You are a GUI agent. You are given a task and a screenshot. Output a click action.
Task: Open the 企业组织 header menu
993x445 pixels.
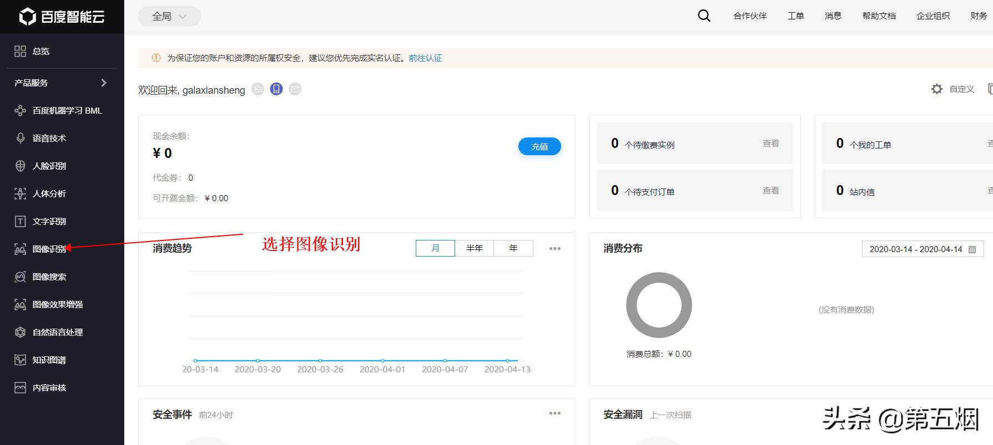pyautogui.click(x=933, y=16)
